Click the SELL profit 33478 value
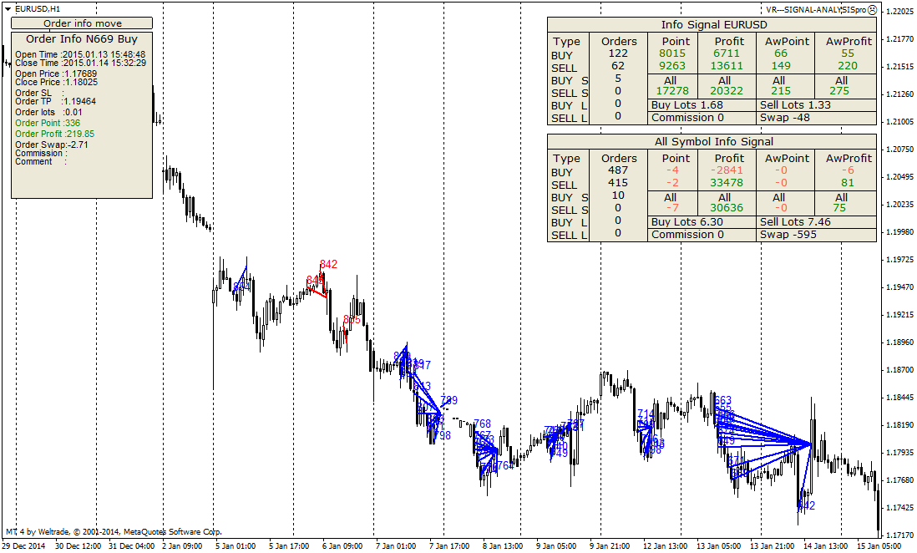 click(727, 183)
